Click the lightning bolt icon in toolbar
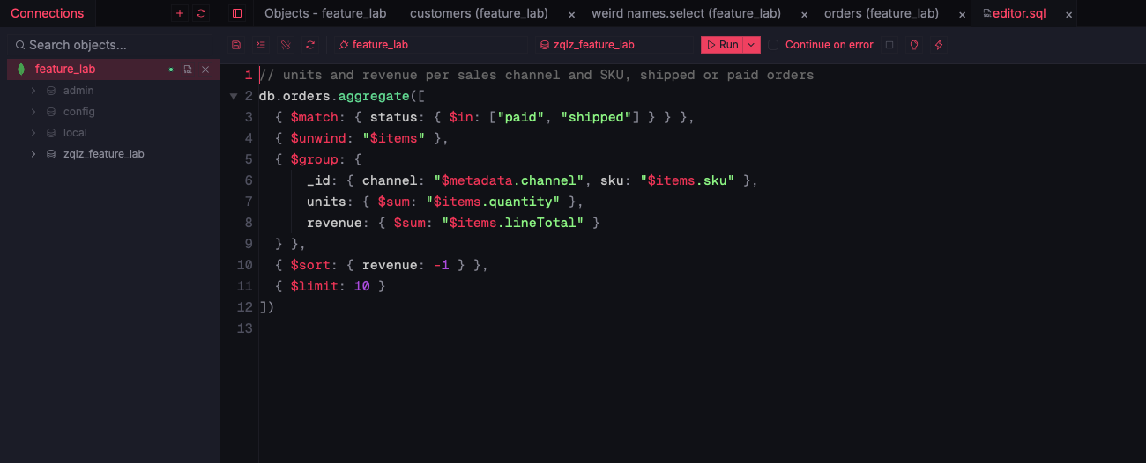 (939, 45)
